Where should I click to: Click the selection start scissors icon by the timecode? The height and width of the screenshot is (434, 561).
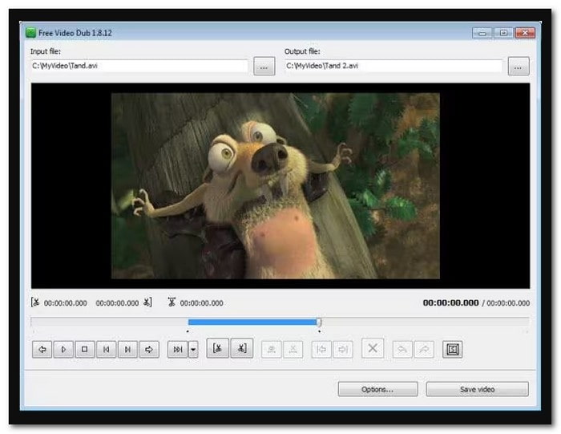35,302
